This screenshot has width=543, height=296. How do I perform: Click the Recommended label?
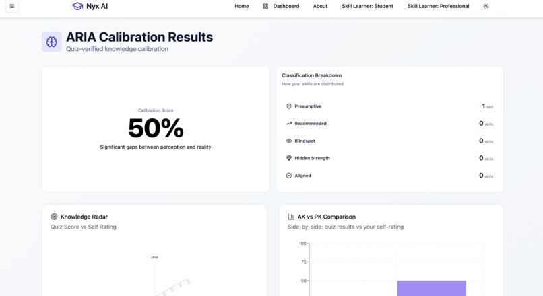coord(311,124)
